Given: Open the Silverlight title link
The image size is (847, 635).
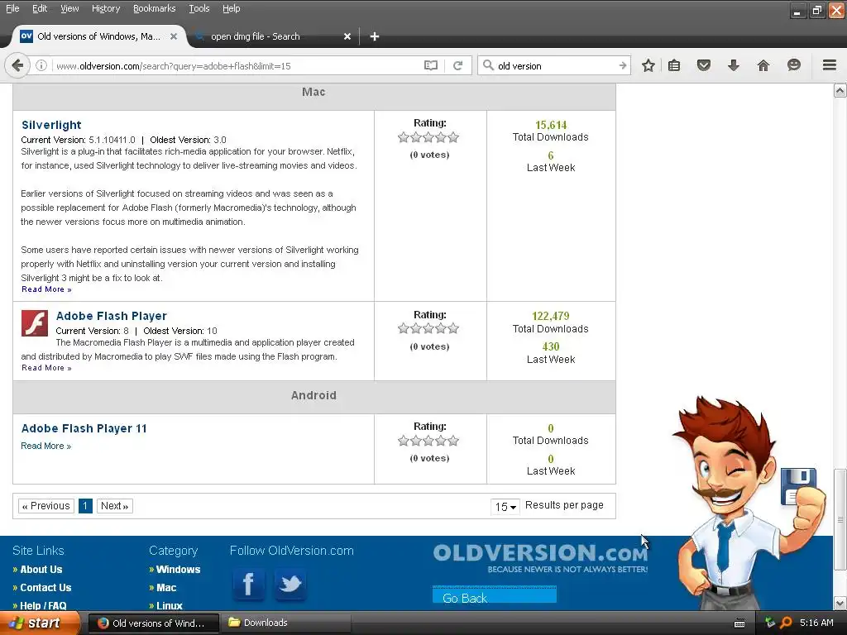Looking at the screenshot, I should pos(51,125).
